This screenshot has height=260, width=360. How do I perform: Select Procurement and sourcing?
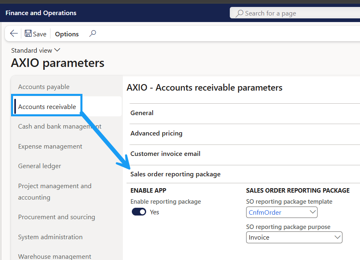(56, 217)
